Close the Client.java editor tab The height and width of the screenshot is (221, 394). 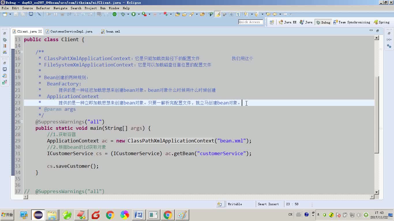40,31
